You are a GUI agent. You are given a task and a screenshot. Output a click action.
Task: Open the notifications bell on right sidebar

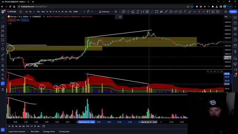235,75
